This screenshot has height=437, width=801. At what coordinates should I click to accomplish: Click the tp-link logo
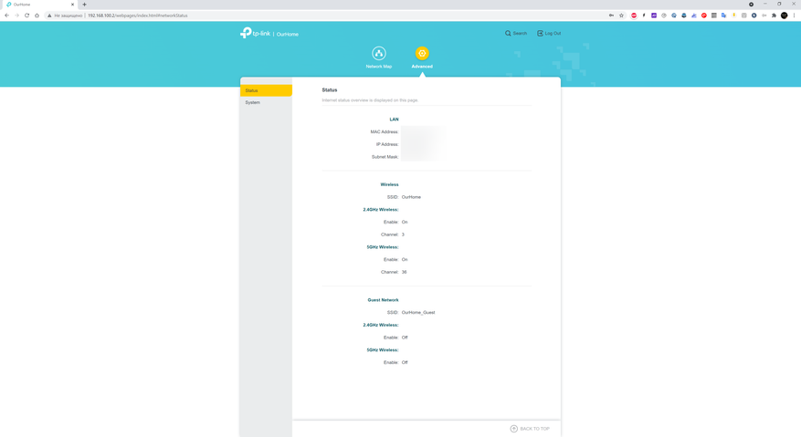click(256, 33)
